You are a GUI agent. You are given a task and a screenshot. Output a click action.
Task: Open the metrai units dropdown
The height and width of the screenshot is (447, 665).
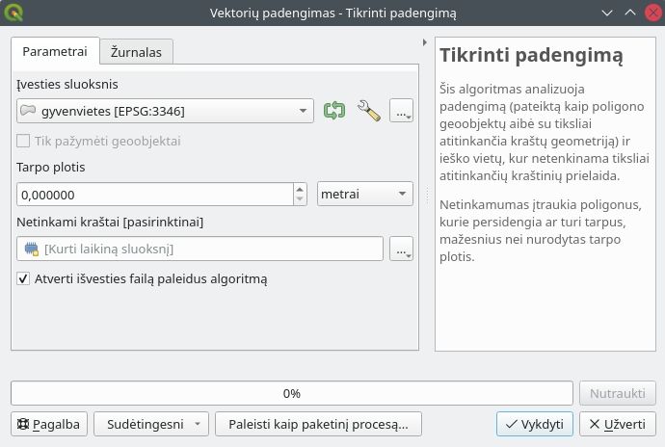[x=364, y=194]
